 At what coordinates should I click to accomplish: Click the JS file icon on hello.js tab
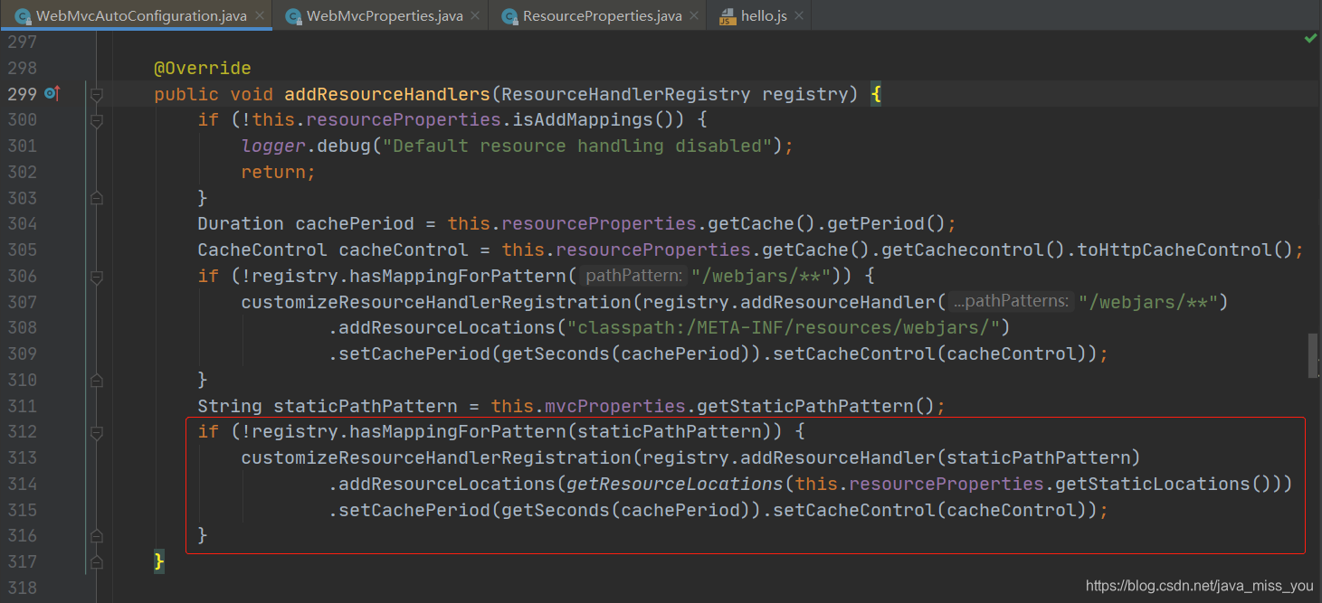728,16
